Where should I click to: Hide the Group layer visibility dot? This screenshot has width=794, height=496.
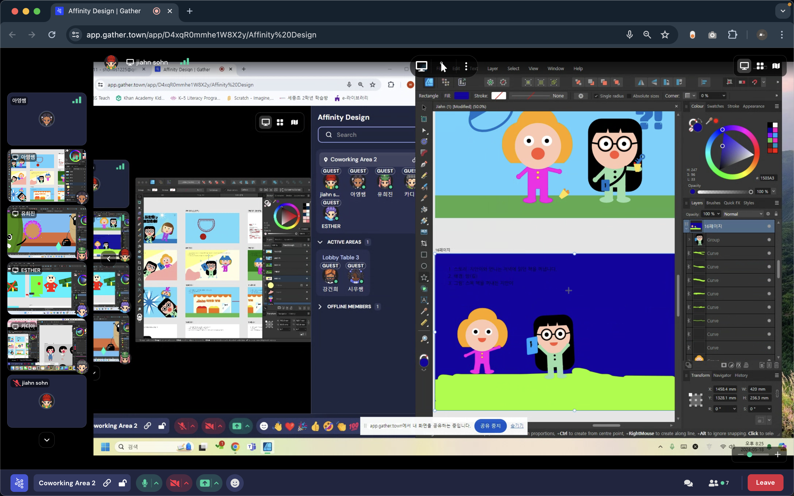pos(769,240)
